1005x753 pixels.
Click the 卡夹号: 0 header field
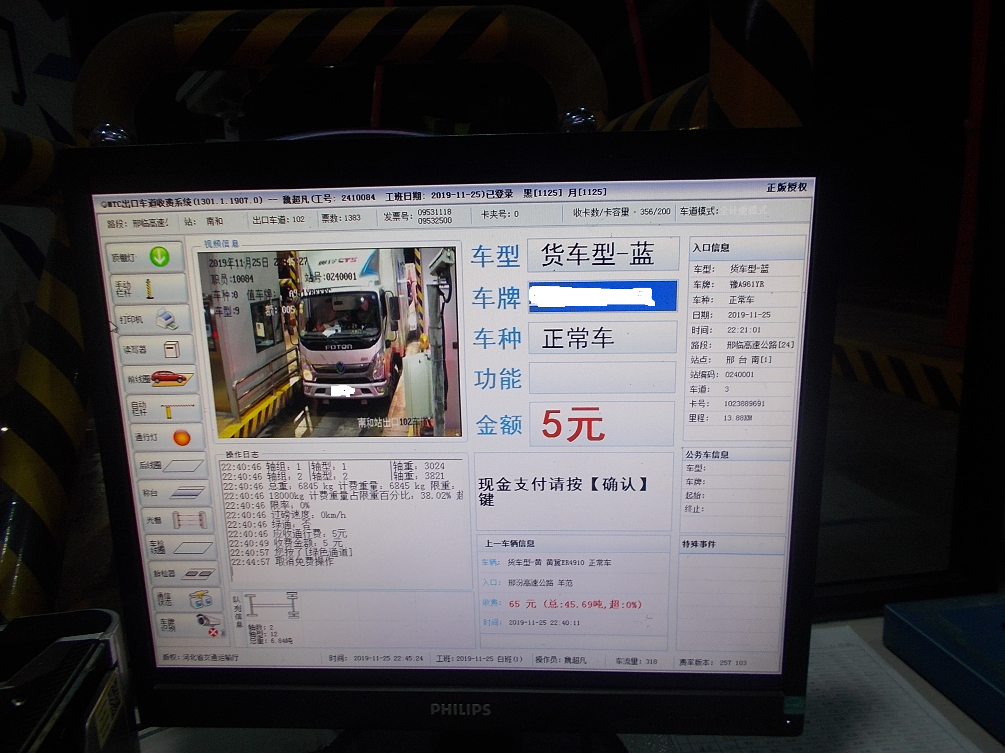click(x=499, y=214)
